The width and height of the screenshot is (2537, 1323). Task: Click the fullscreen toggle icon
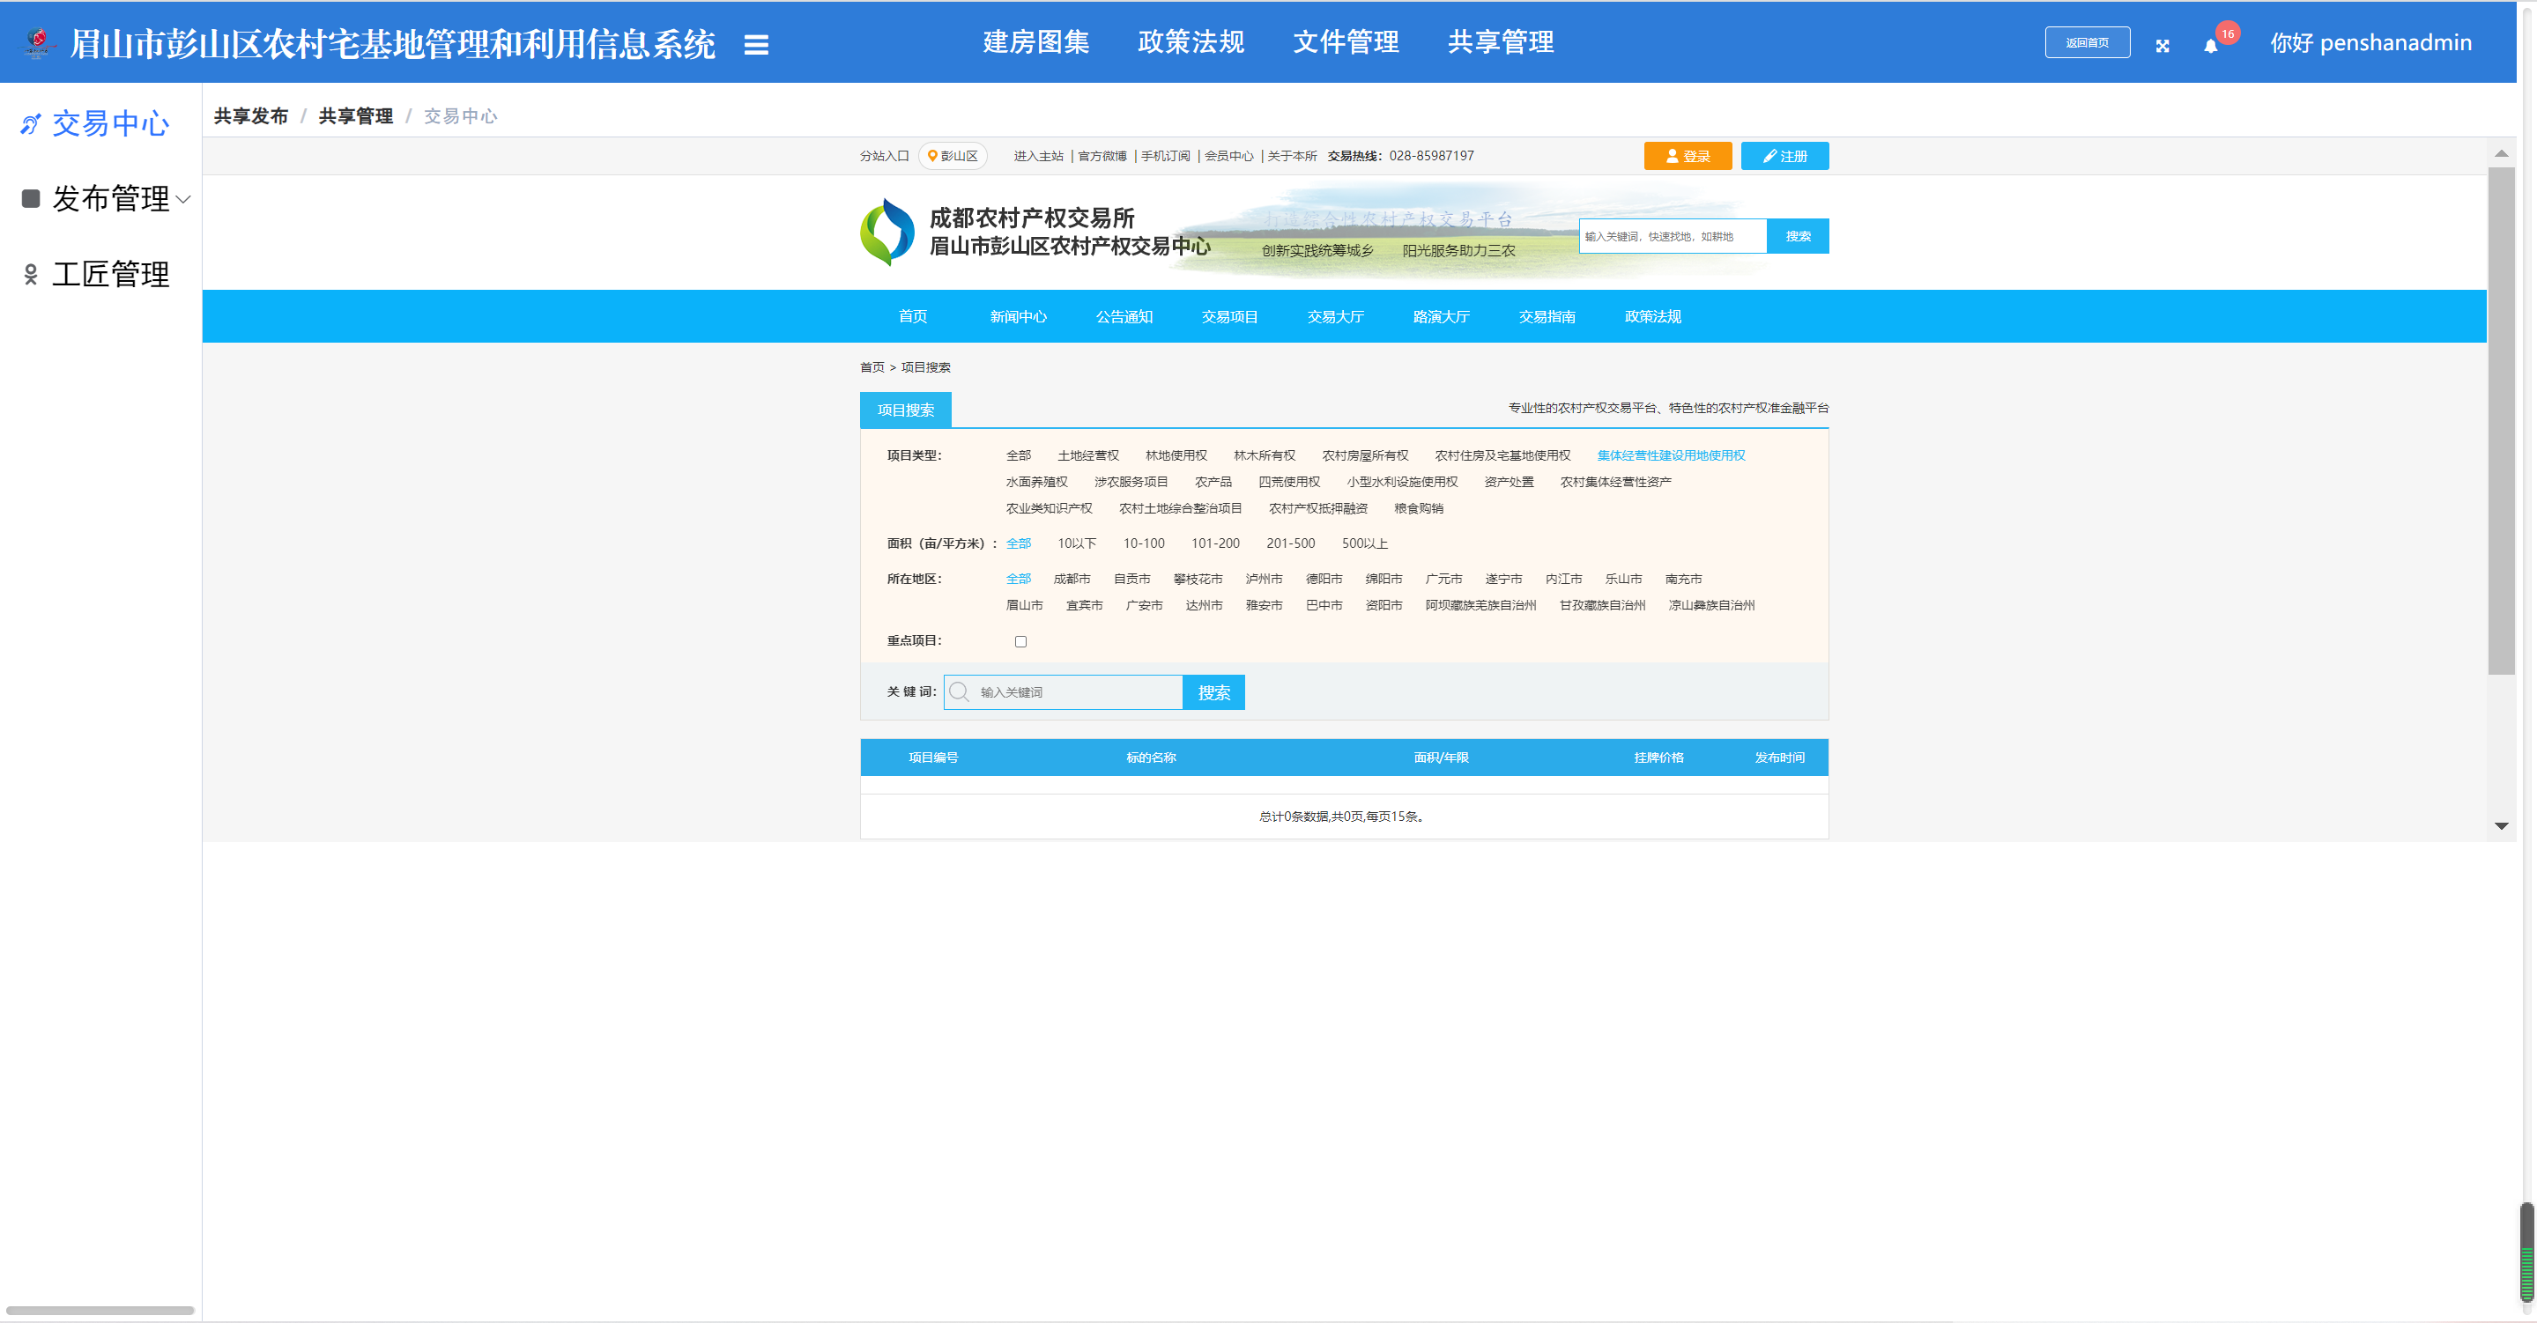[2162, 45]
